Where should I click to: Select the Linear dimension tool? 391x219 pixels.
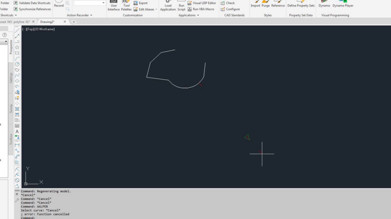coord(17,145)
